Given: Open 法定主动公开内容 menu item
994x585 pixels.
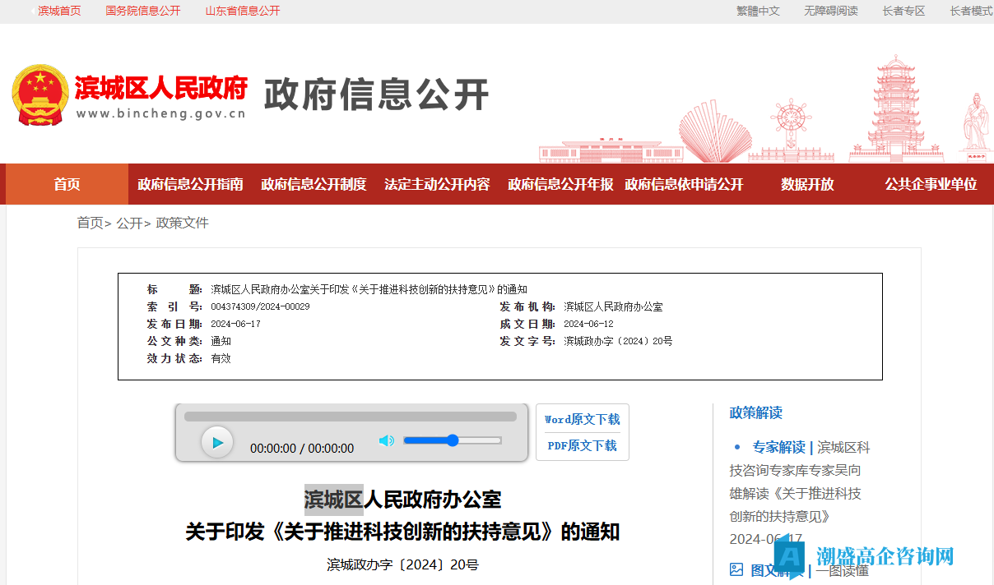Looking at the screenshot, I should [x=437, y=184].
